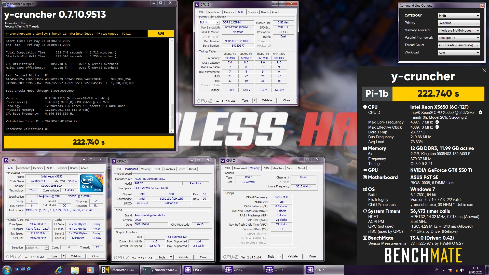489x275 pixels.
Task: Open About tab in Mainboard CPU-Z window
Action: click(x=192, y=169)
